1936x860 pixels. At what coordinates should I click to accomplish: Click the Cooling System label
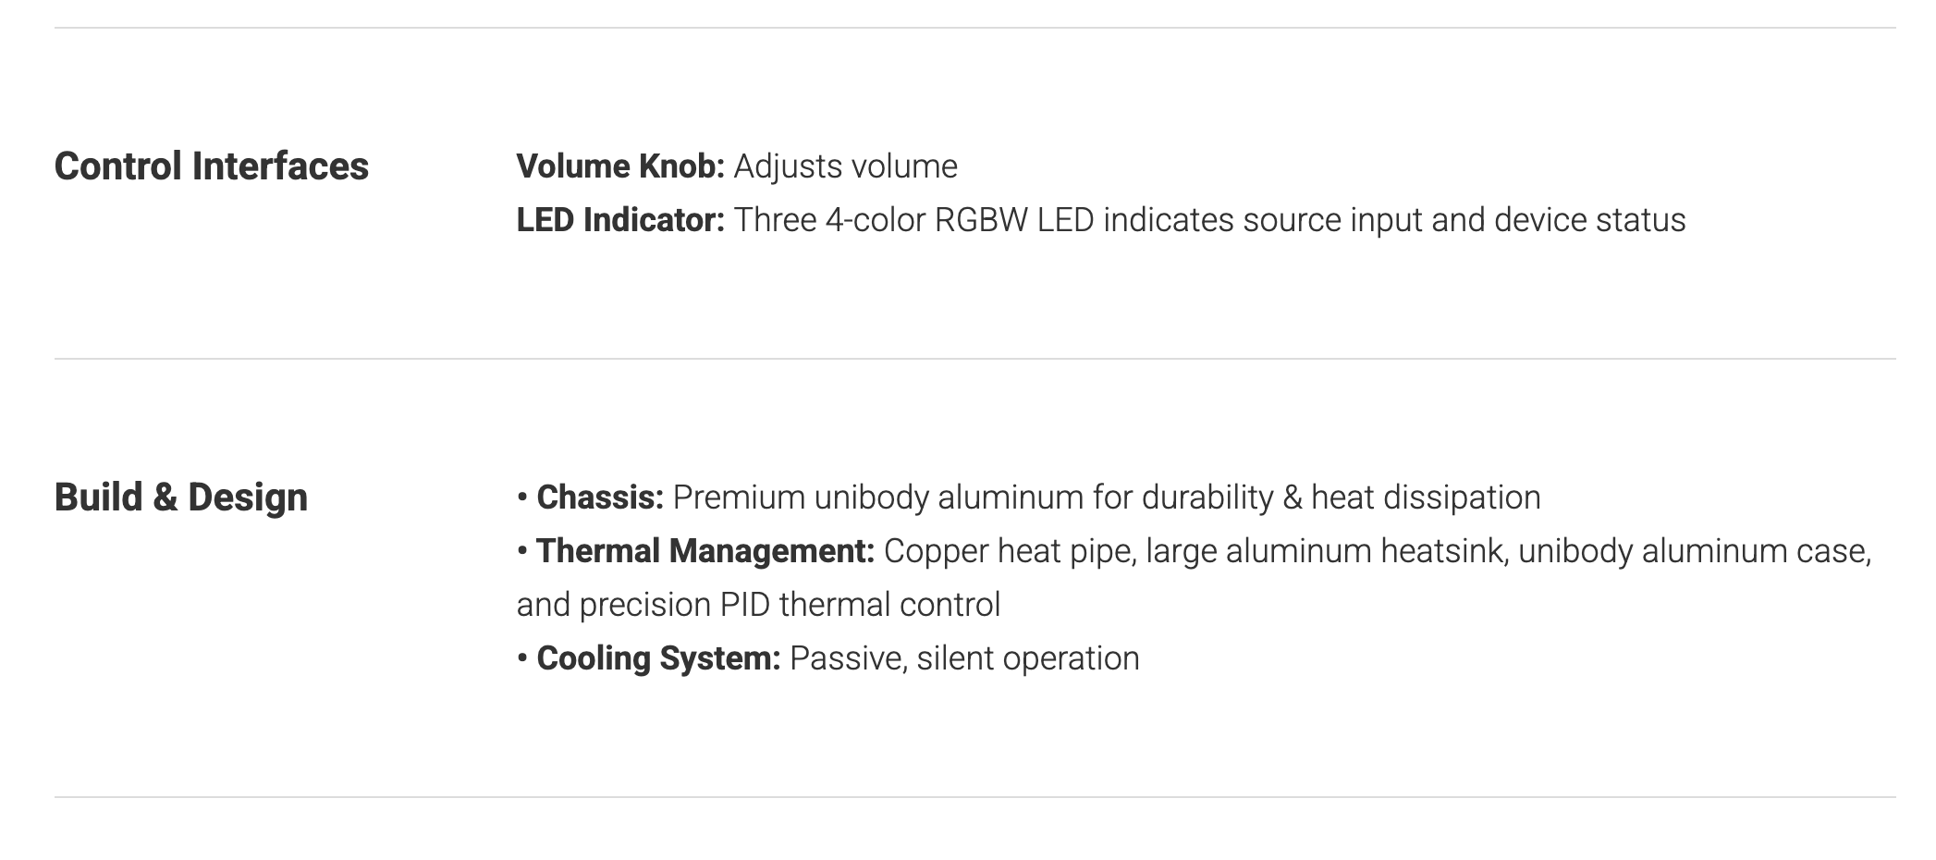pos(658,658)
